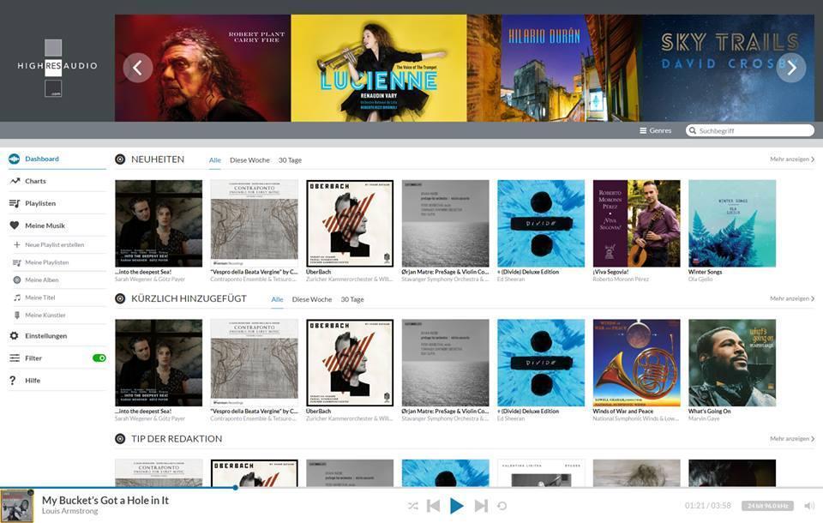Open the Genres dropdown menu
This screenshot has height=523, width=823.
[656, 130]
